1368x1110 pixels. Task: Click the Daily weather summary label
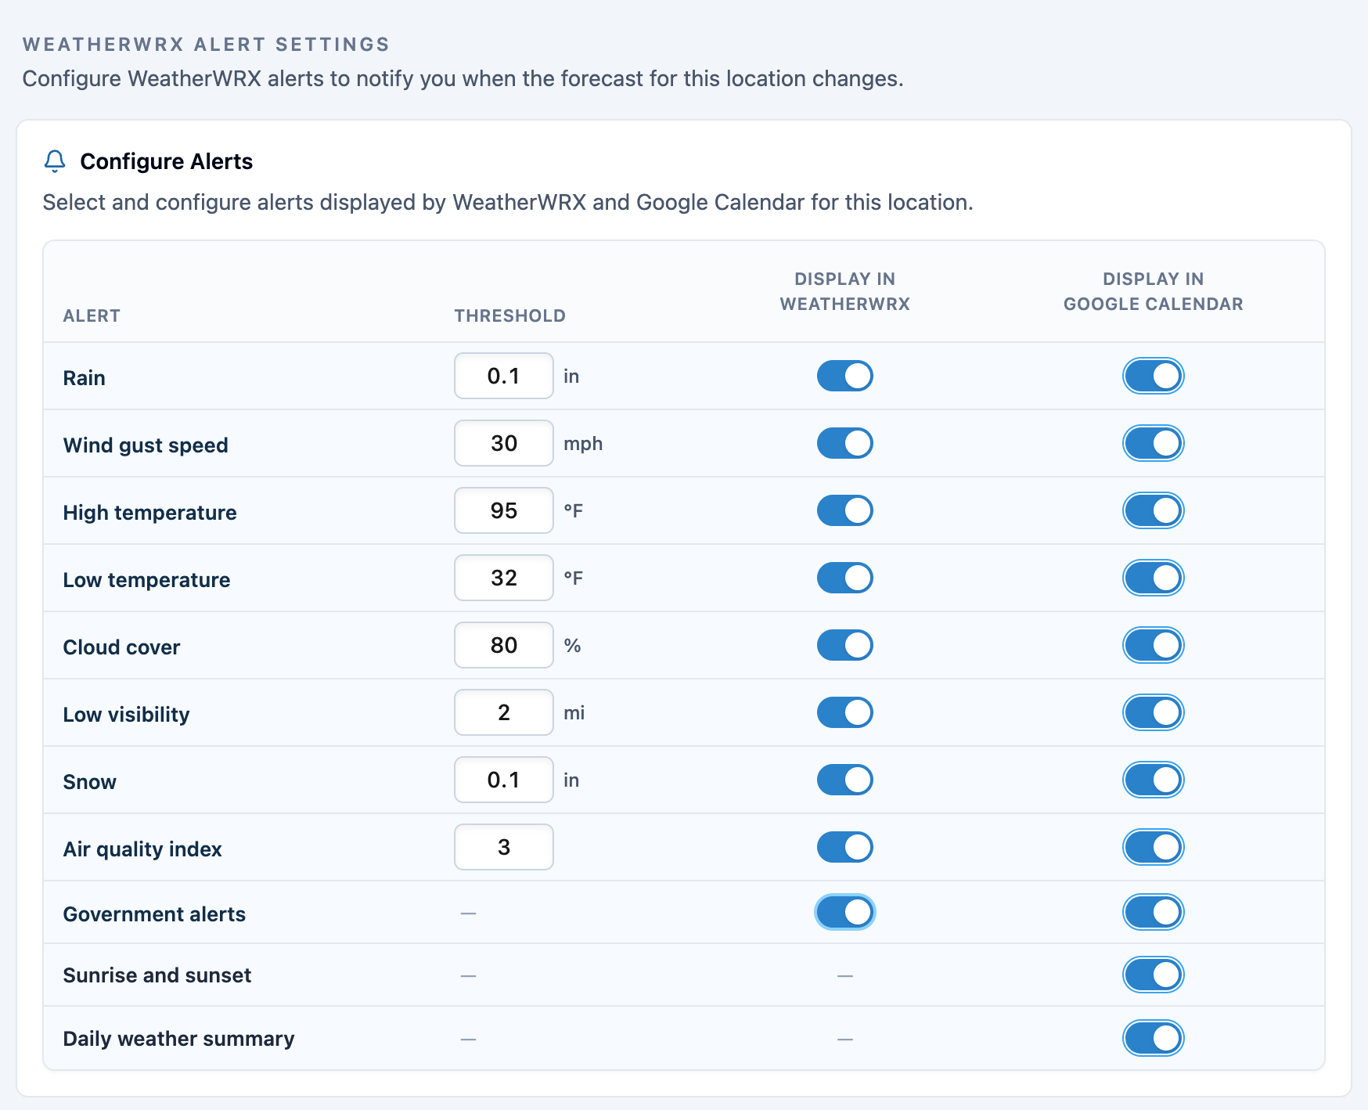[178, 1039]
